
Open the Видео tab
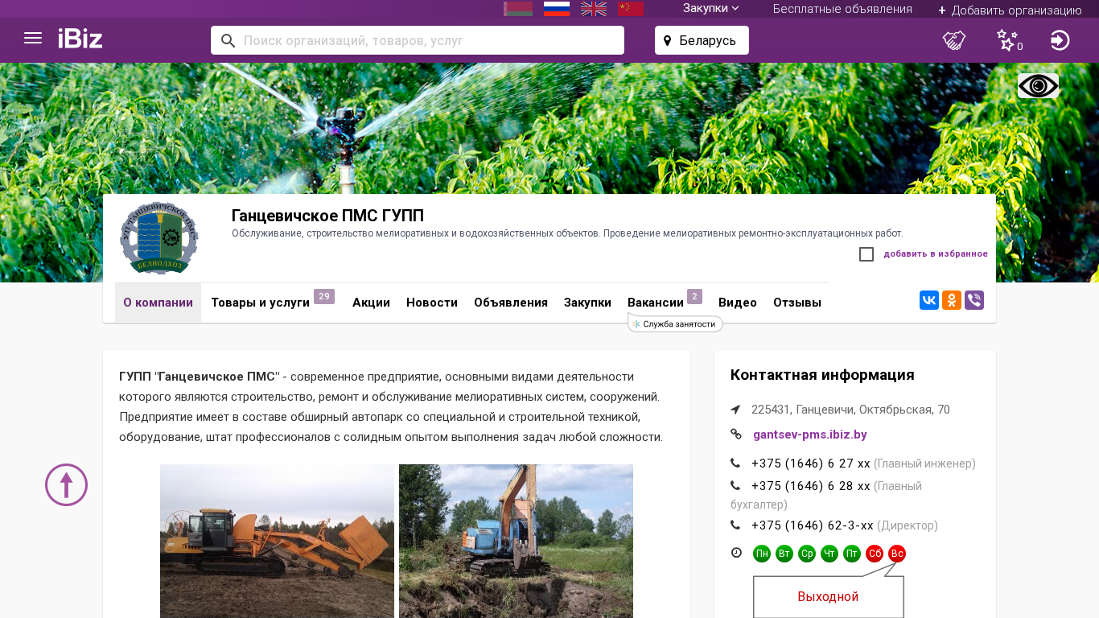[x=738, y=303]
